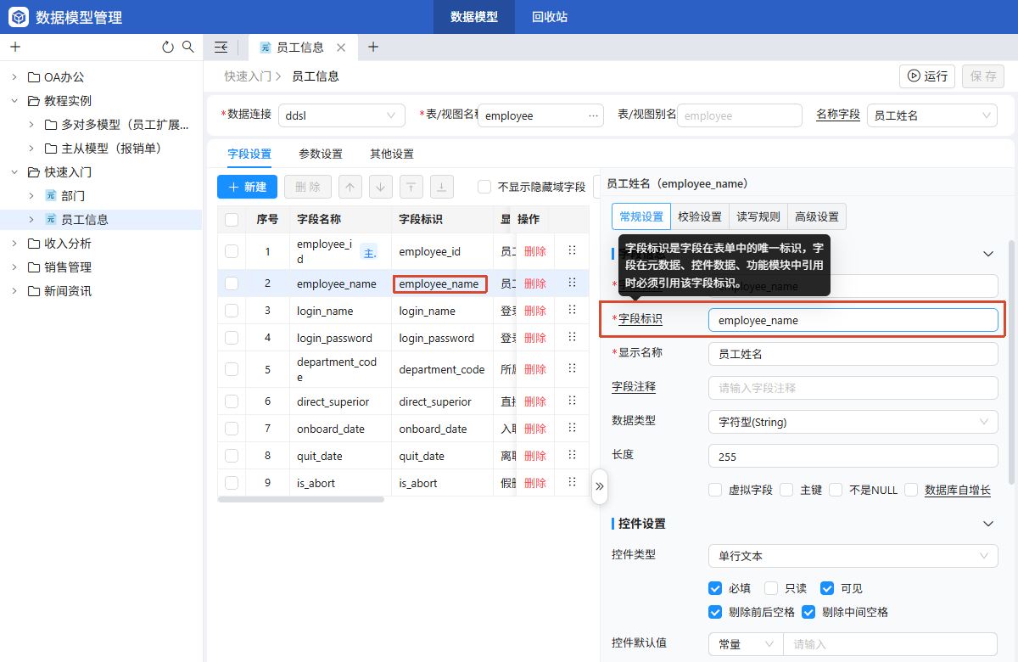Delete the quit_date field row
Image resolution: width=1018 pixels, height=662 pixels.
pyautogui.click(x=535, y=456)
